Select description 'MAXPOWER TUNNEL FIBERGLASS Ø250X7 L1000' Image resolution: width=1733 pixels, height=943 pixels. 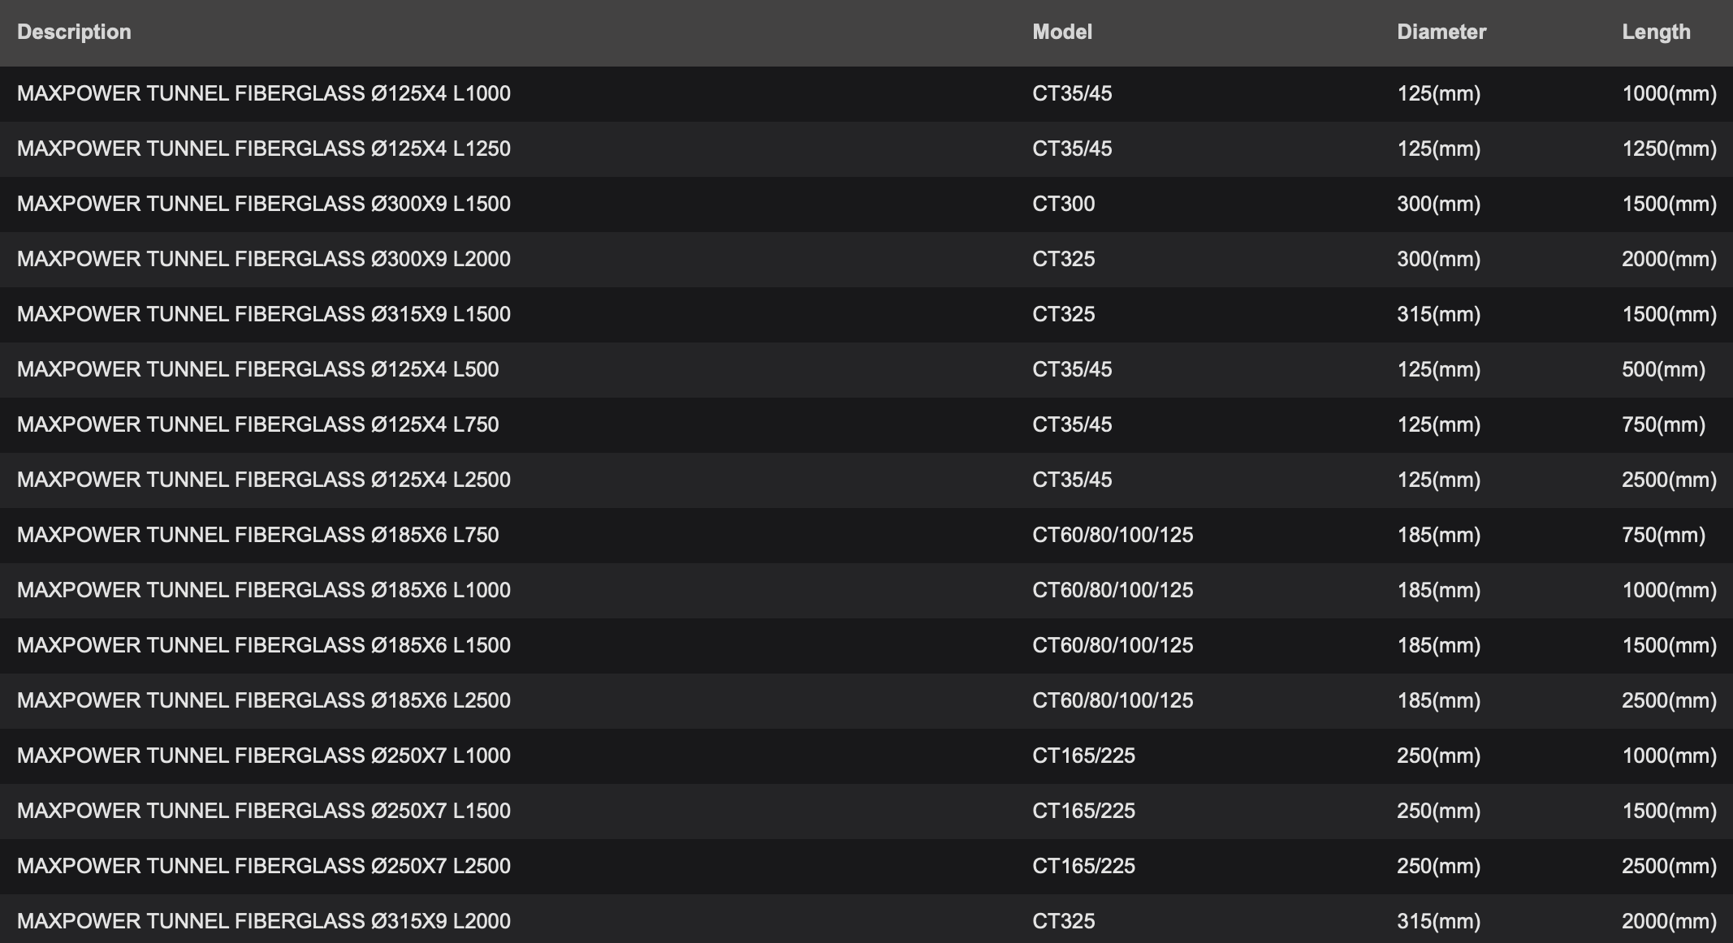[264, 756]
